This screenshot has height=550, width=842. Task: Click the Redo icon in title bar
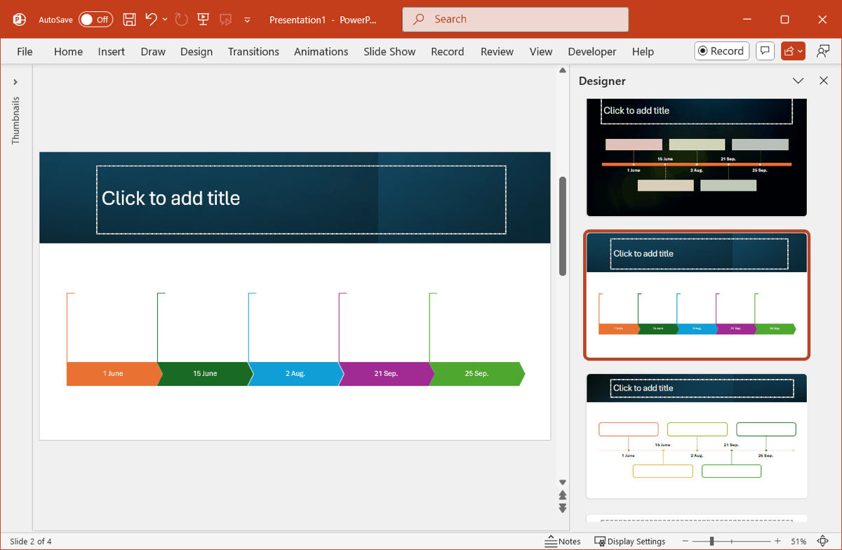[x=181, y=20]
